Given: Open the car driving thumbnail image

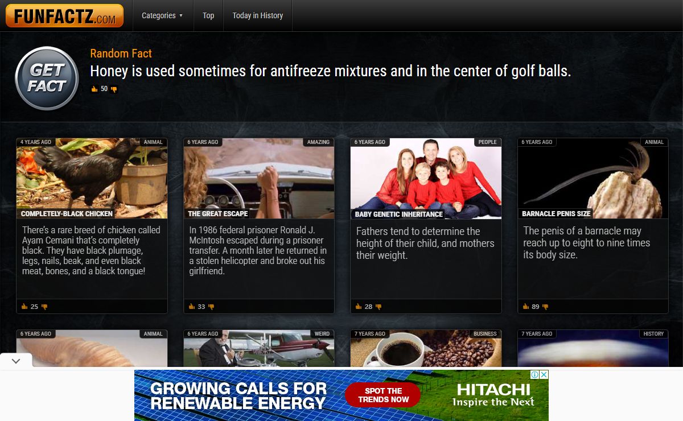Looking at the screenshot, I should pyautogui.click(x=259, y=178).
